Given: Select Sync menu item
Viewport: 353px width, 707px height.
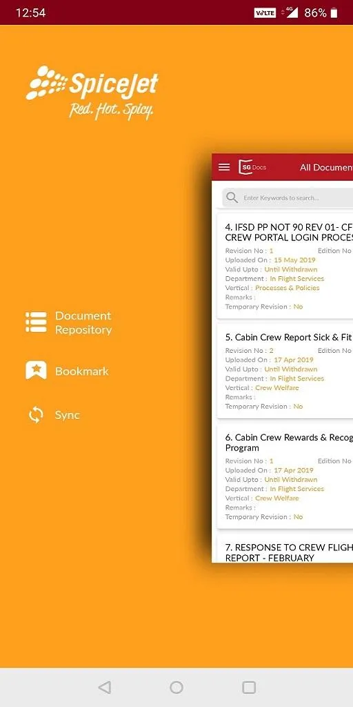Looking at the screenshot, I should coord(54,415).
